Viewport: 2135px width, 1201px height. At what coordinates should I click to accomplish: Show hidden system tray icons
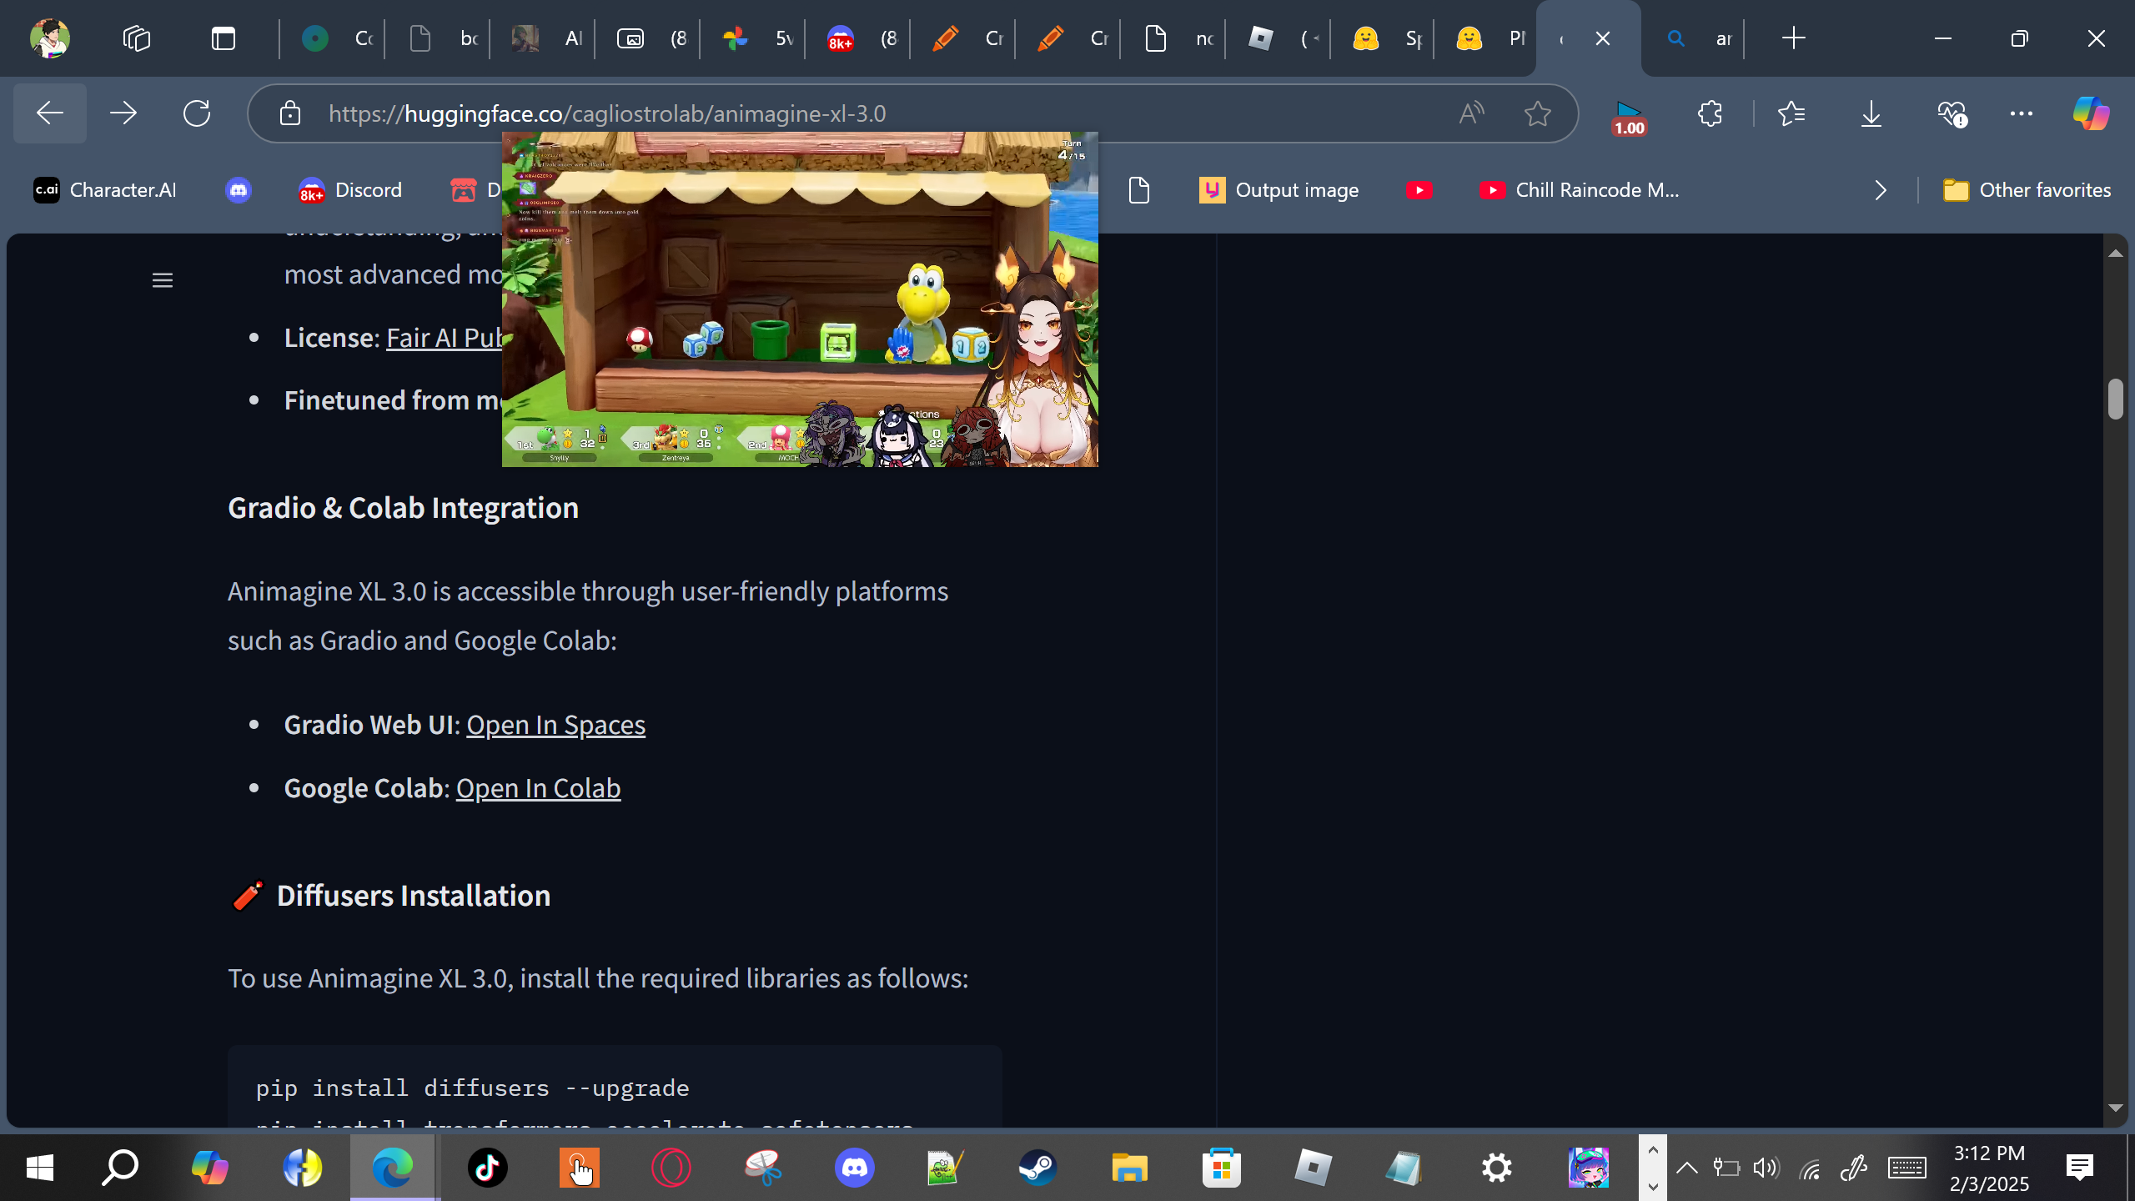point(1686,1168)
